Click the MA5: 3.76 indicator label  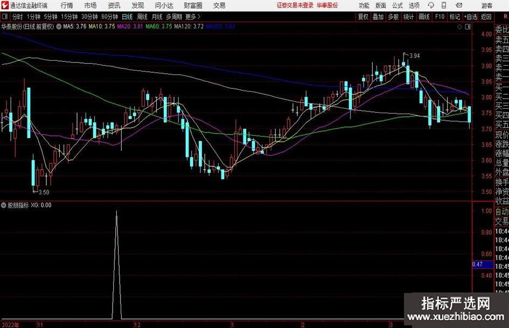click(75, 26)
